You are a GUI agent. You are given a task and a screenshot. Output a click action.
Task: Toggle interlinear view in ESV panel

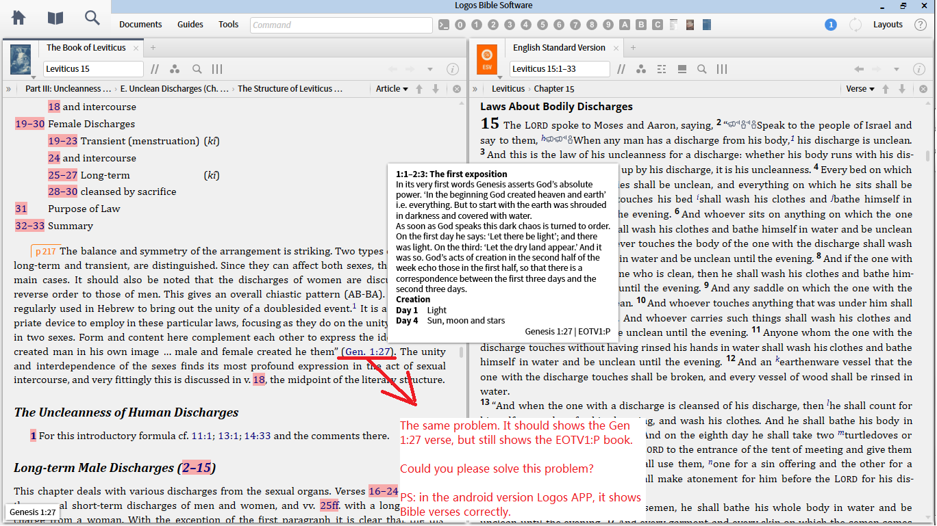[662, 69]
